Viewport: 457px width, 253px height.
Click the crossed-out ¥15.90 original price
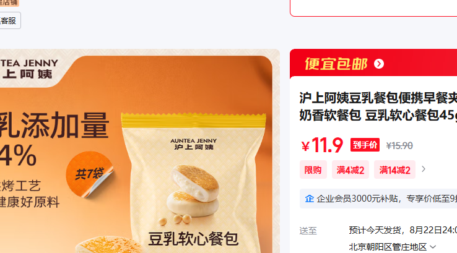click(399, 145)
